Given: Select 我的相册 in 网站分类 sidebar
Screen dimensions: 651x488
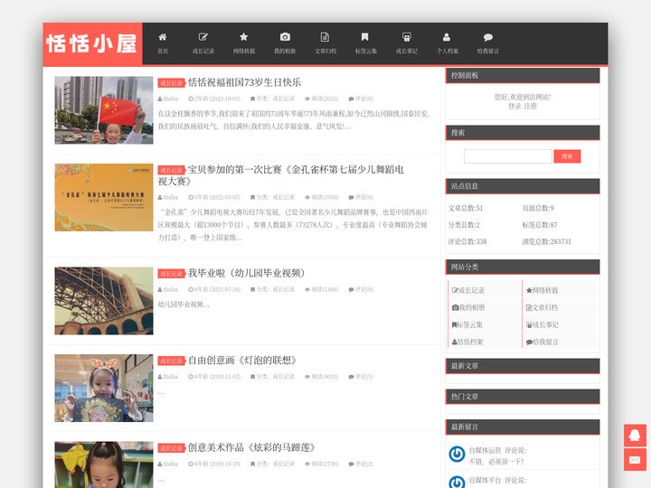Looking at the screenshot, I should (468, 307).
